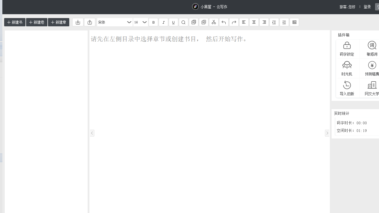Click the export (upload tray) toolbar icon
The height and width of the screenshot is (213, 379).
[90, 22]
